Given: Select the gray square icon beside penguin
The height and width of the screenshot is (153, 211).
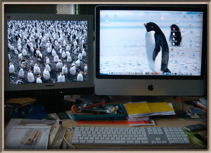Looking at the screenshot, I should tap(172, 49).
